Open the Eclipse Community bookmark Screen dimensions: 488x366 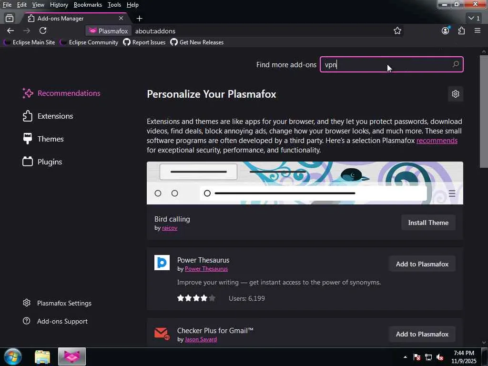point(89,42)
